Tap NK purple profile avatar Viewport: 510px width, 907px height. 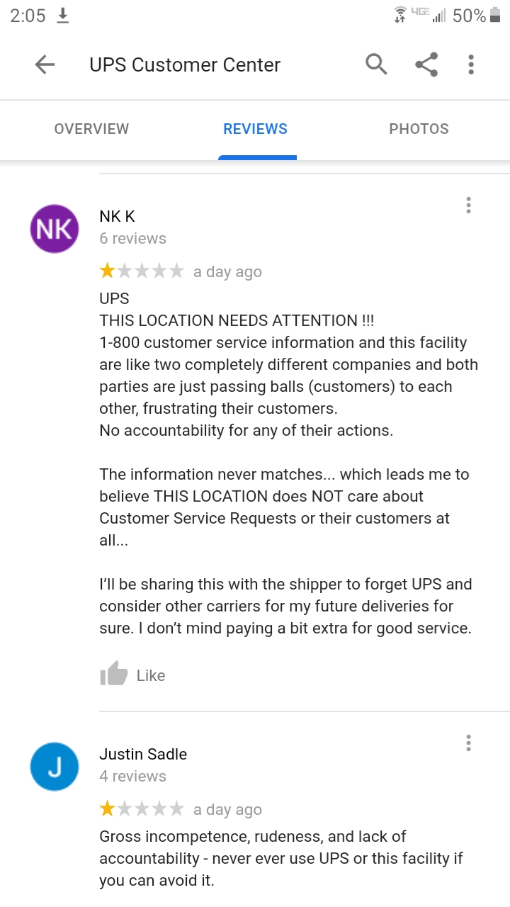coord(54,229)
